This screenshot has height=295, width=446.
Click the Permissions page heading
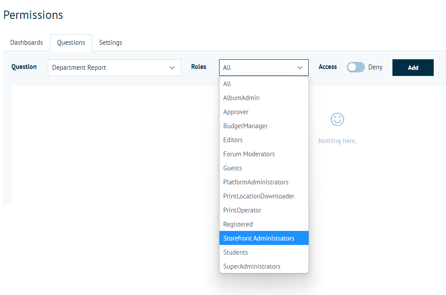point(33,15)
